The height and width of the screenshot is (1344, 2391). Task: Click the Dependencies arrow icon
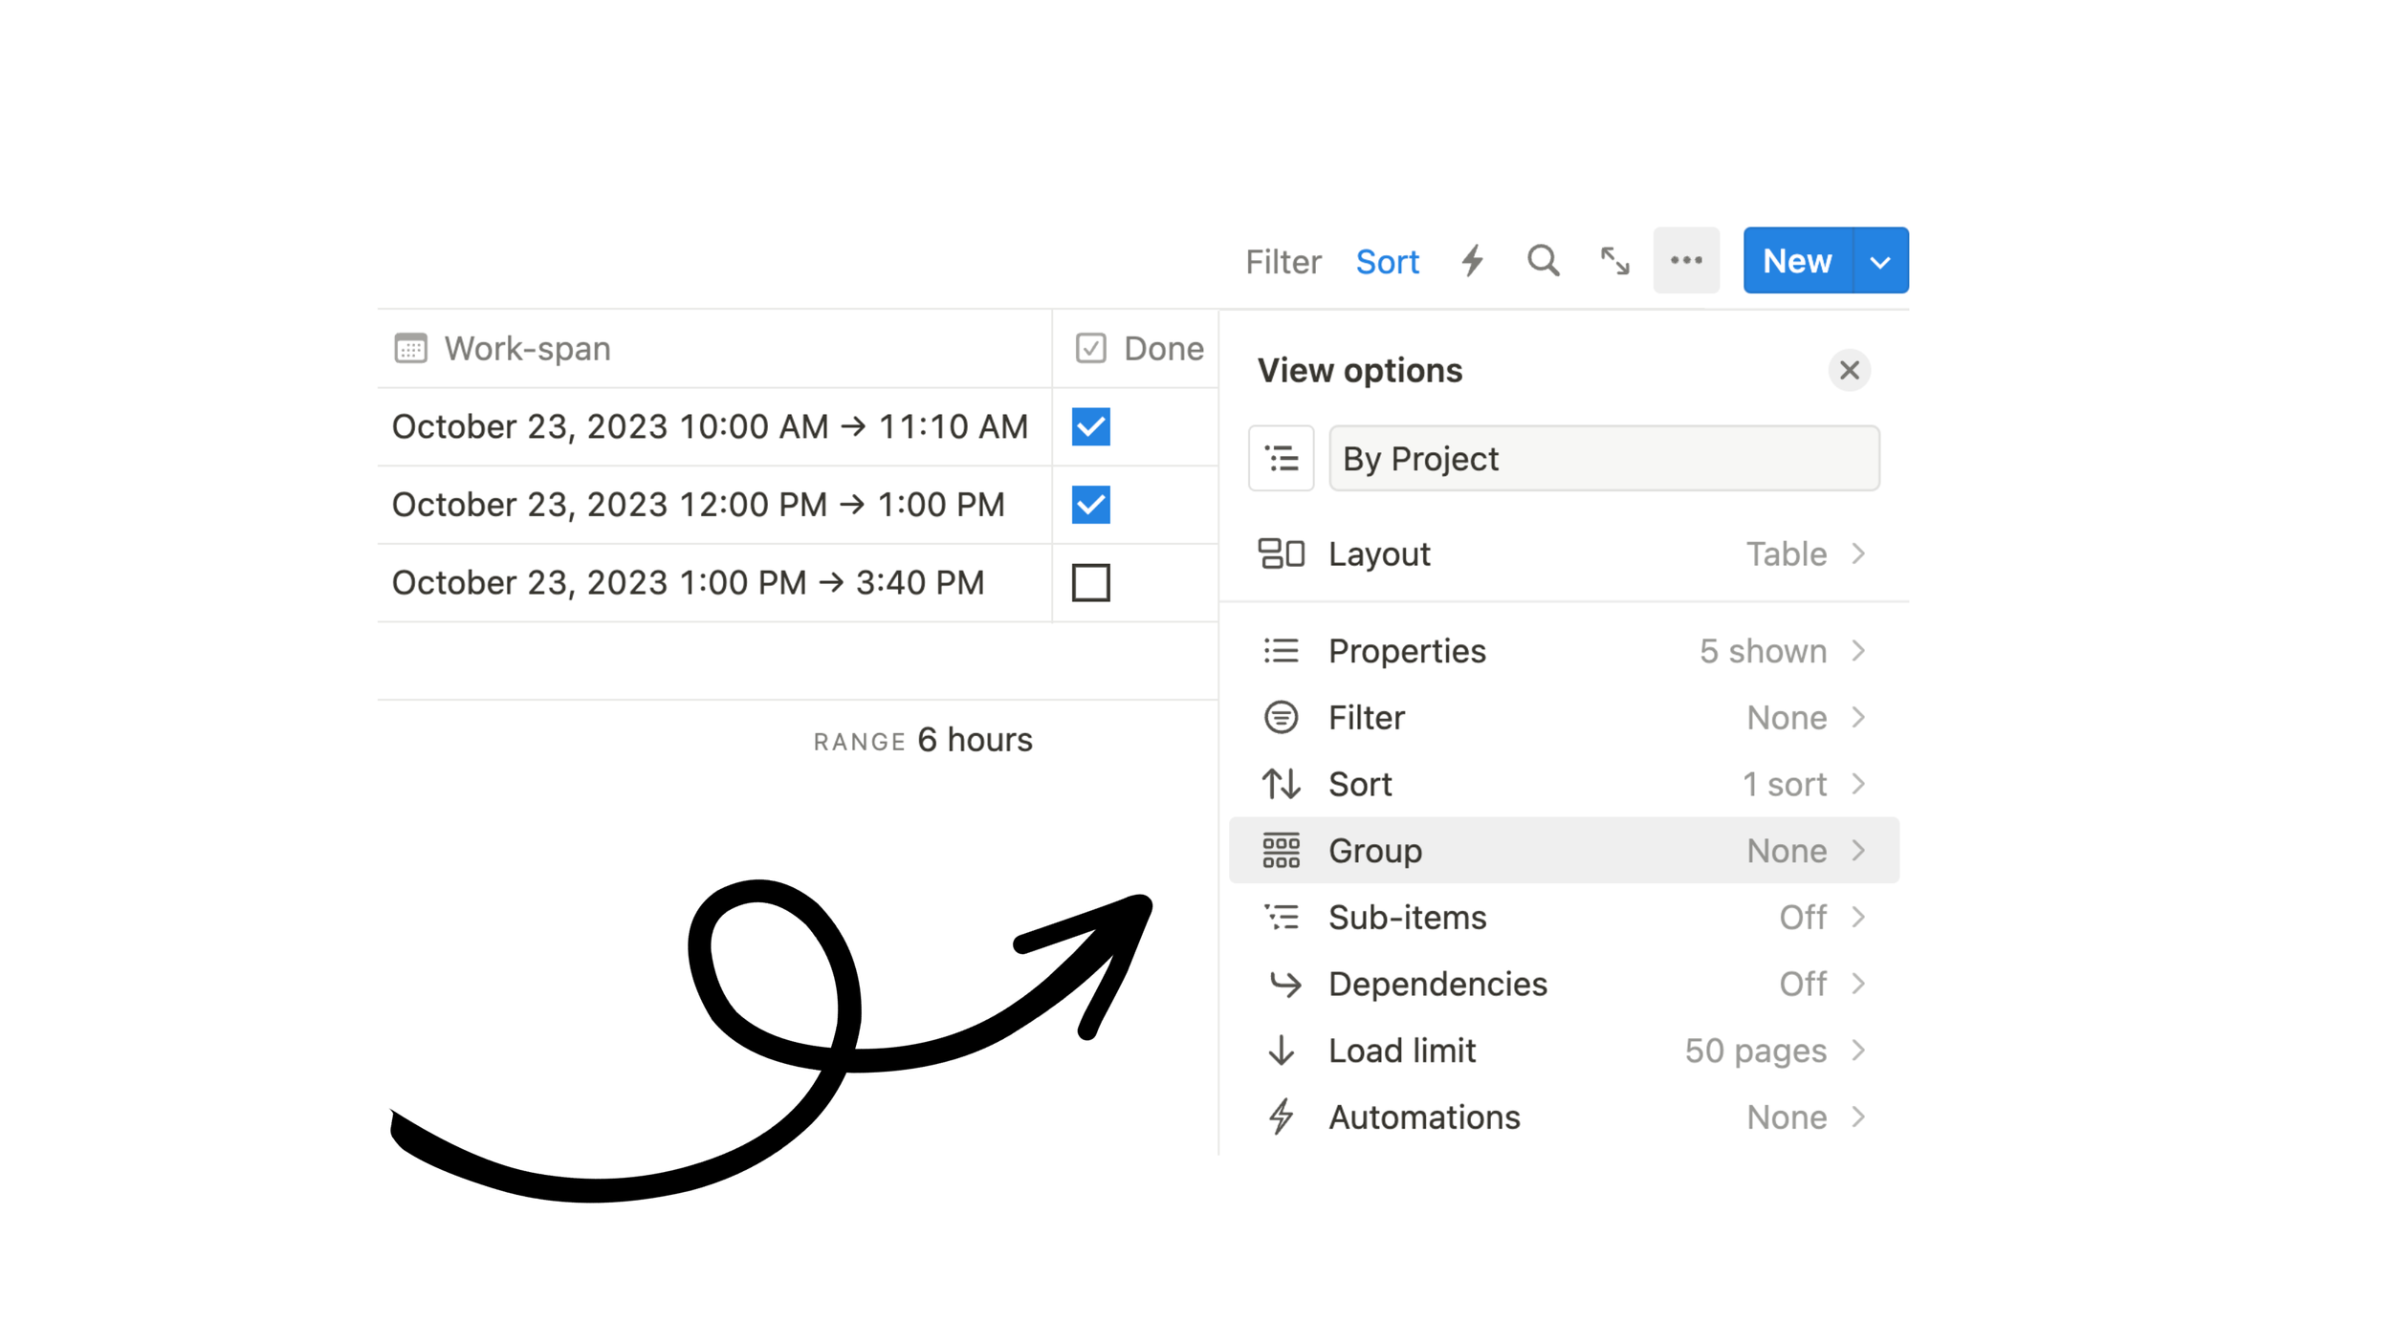[x=1282, y=984]
